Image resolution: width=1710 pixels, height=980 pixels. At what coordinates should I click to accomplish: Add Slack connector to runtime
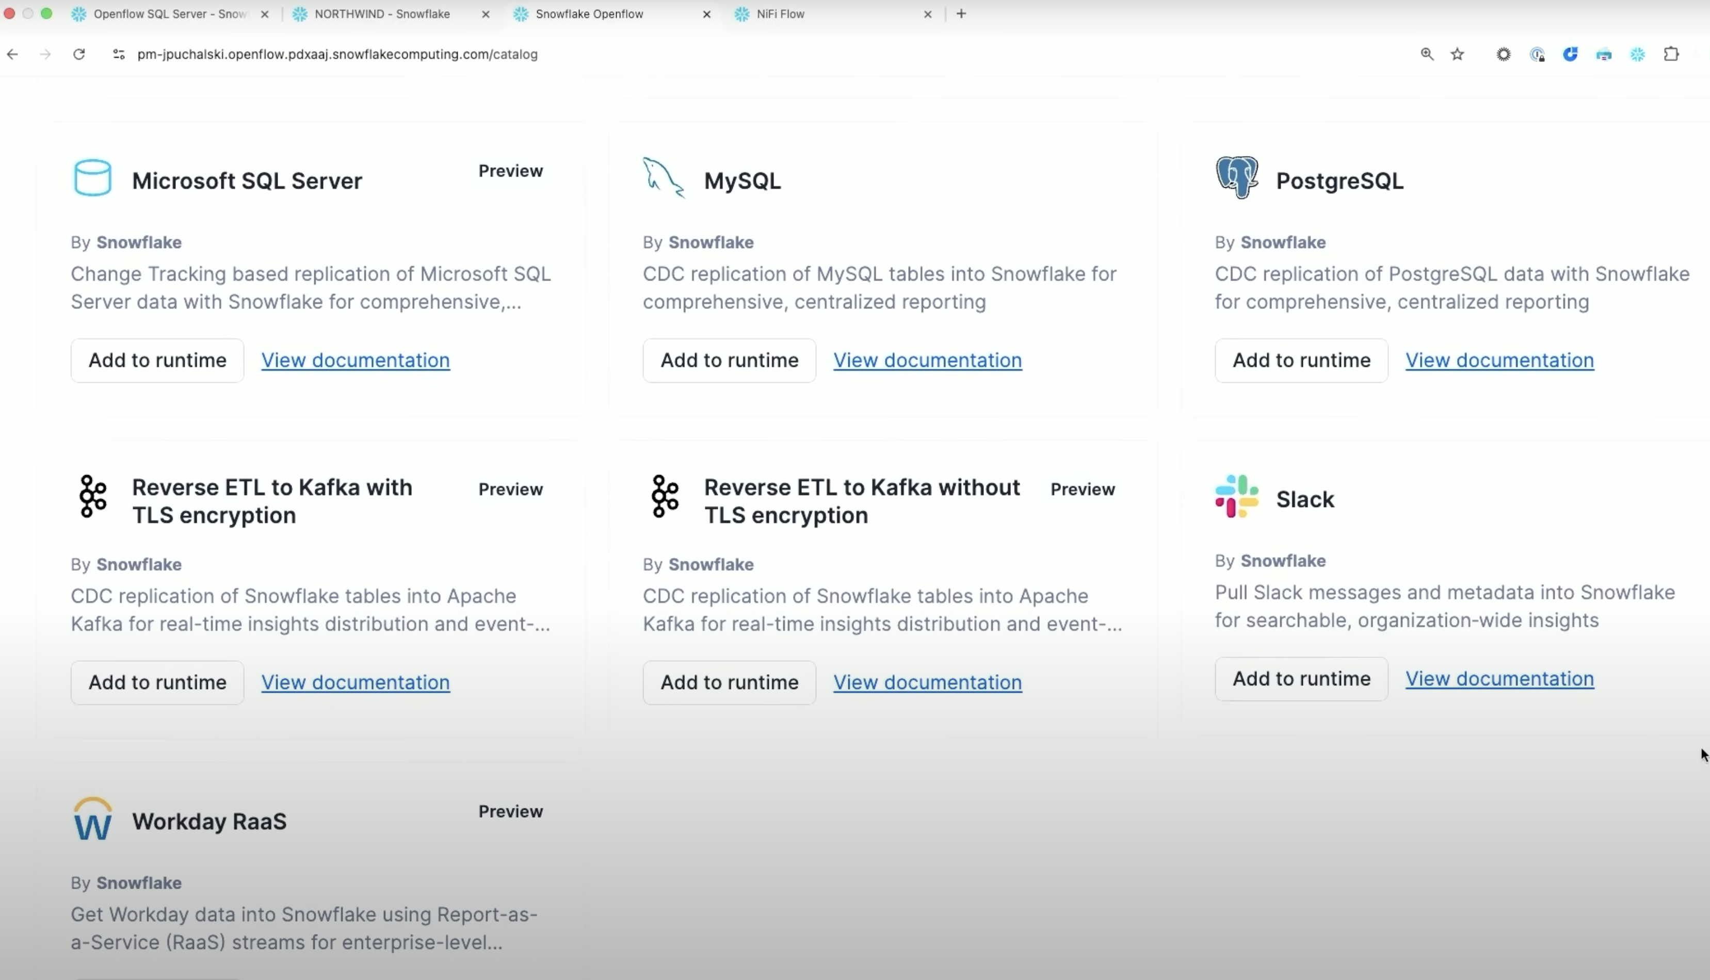click(1301, 679)
